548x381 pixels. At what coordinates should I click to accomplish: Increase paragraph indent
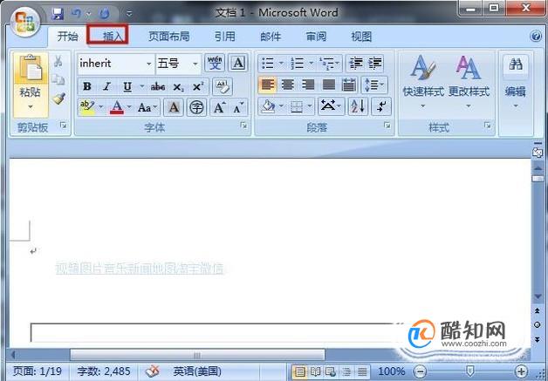tap(374, 63)
